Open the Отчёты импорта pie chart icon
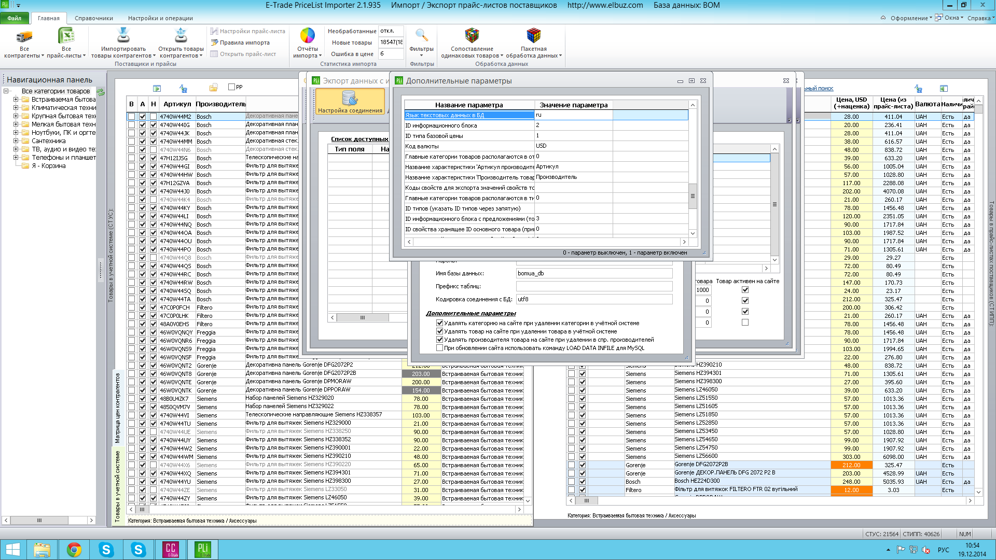Viewport: 996px width, 560px height. click(x=308, y=35)
